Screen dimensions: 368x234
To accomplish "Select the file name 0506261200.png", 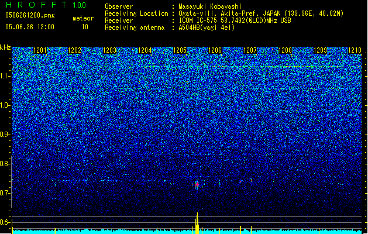I will 30,15.
